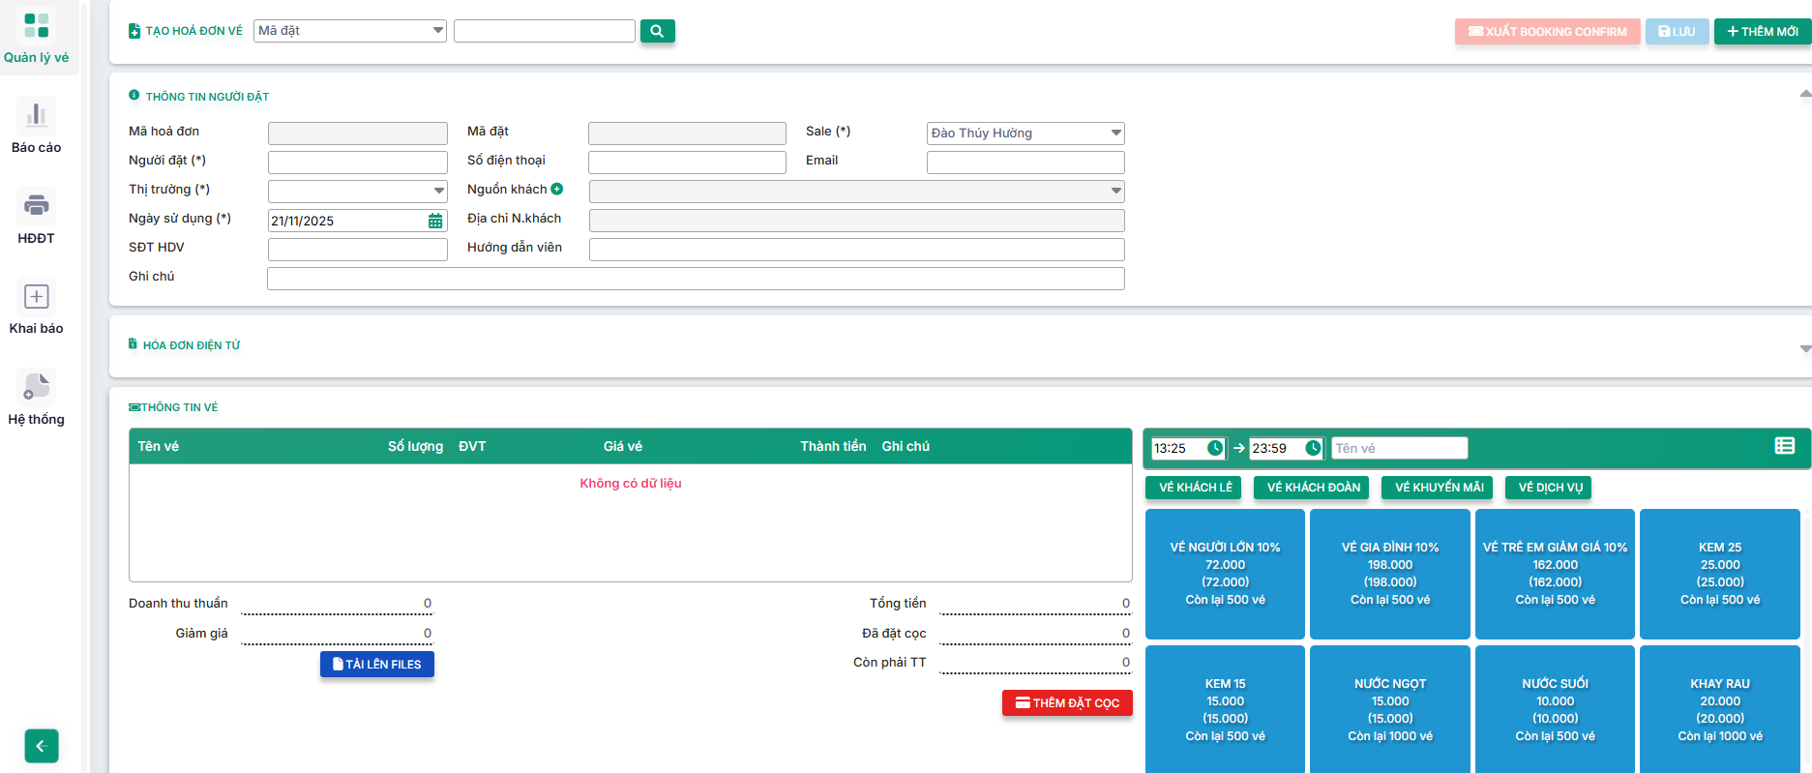1812x773 pixels.
Task: Switch to VÉ DỊCH VỤ tab
Action: pyautogui.click(x=1549, y=488)
